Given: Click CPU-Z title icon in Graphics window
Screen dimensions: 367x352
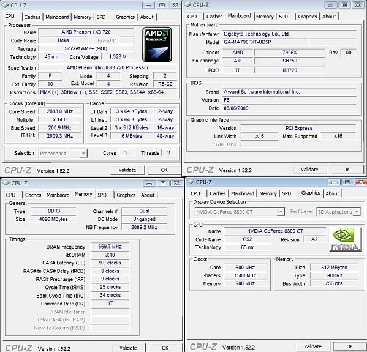Looking at the screenshot, I should (x=191, y=182).
